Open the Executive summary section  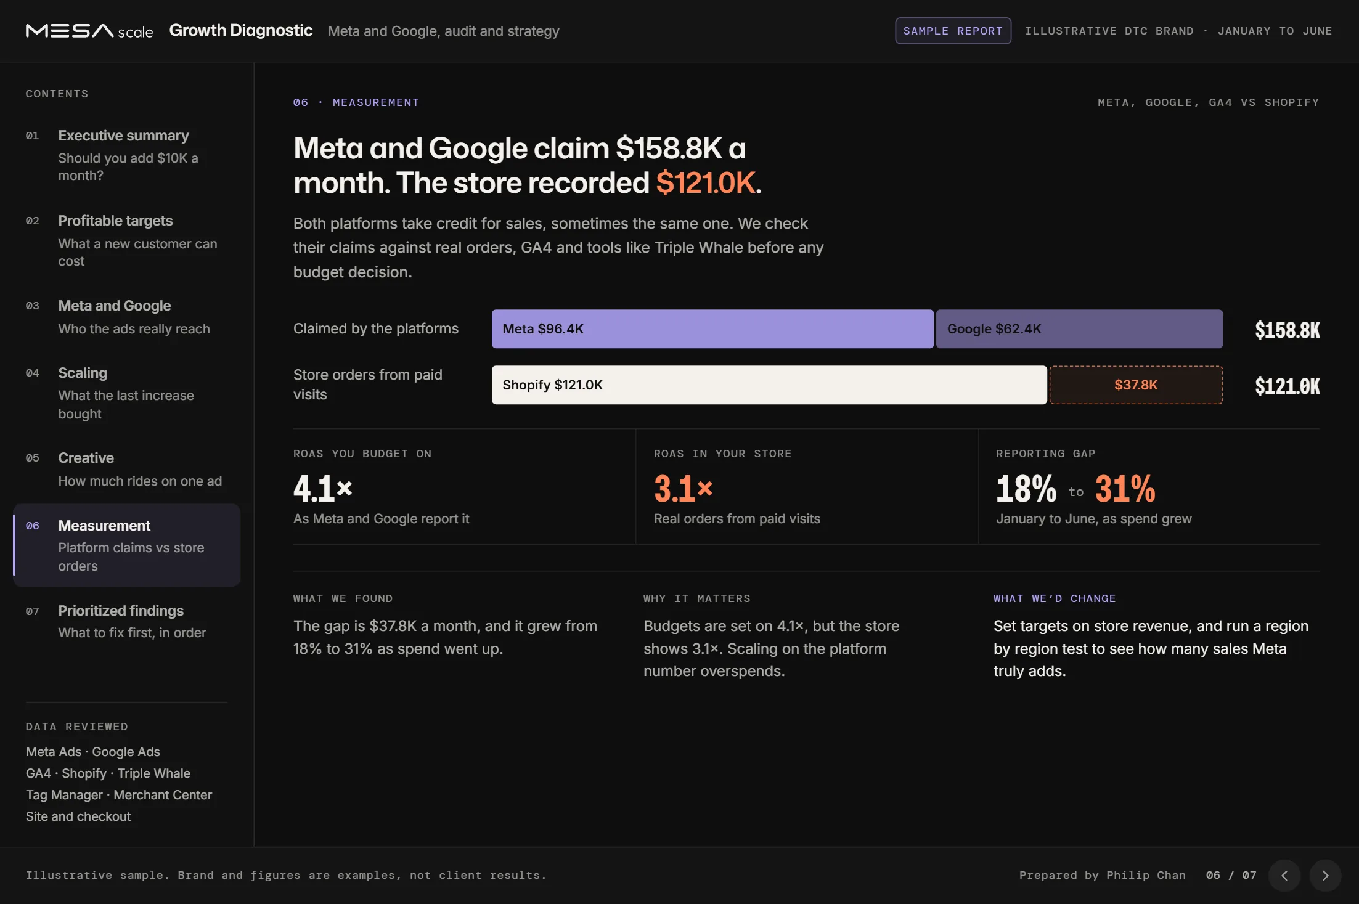[x=126, y=155]
